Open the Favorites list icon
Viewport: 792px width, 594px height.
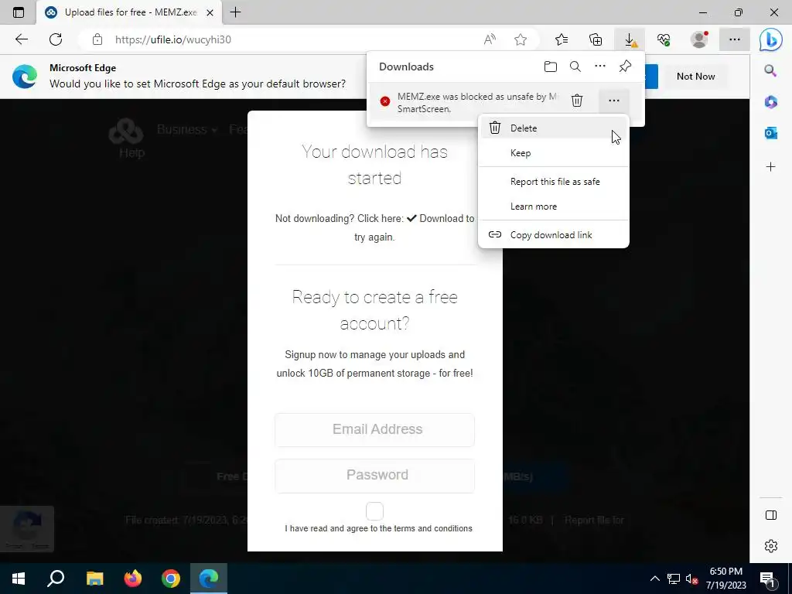tap(562, 39)
